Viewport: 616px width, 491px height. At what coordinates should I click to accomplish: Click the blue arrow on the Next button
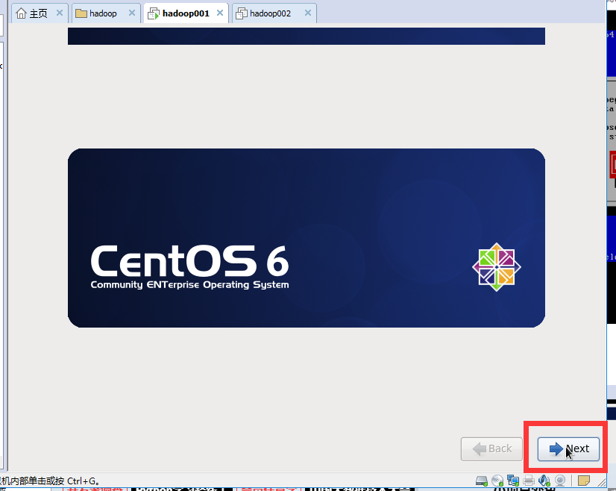click(556, 448)
